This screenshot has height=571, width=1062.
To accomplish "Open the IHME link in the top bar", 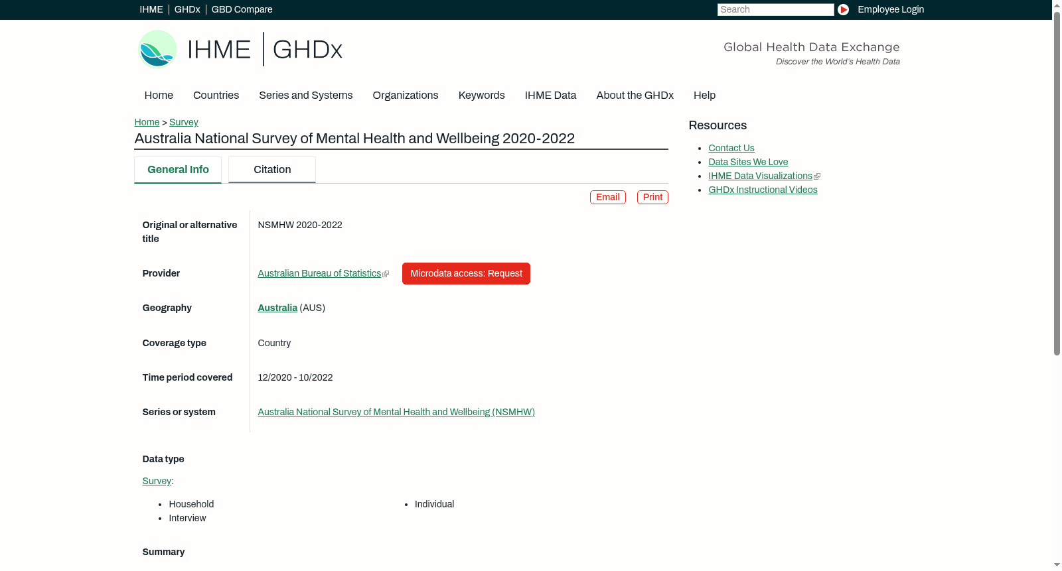I will [151, 9].
